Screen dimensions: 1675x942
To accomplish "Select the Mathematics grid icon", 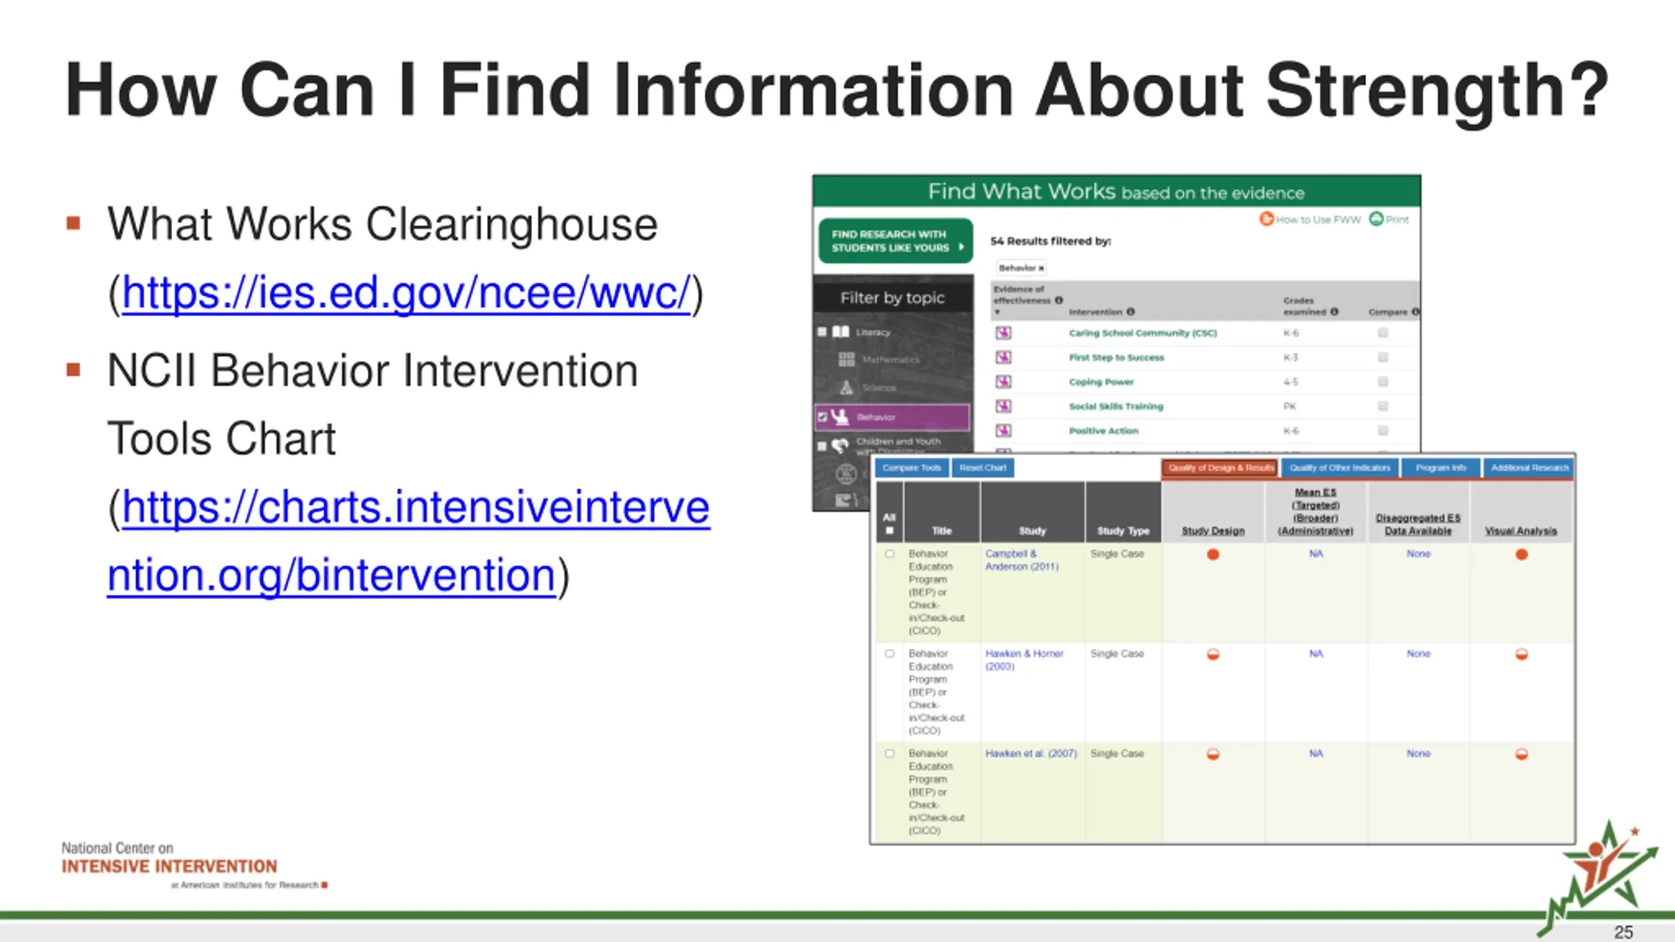I will tap(847, 359).
